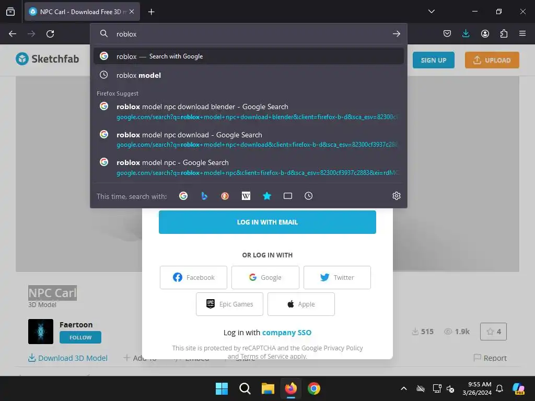The height and width of the screenshot is (401, 535).
Task: Click the Firefox taskbar icon
Action: pyautogui.click(x=290, y=388)
